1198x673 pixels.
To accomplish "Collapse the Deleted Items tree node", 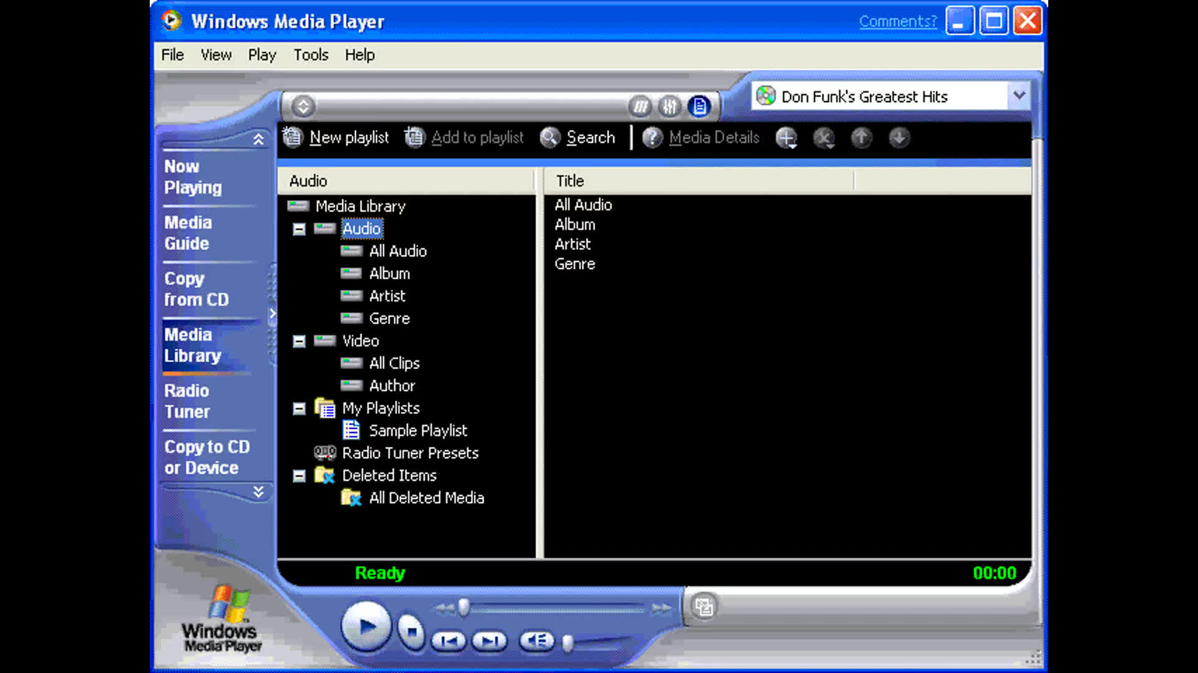I will (299, 476).
